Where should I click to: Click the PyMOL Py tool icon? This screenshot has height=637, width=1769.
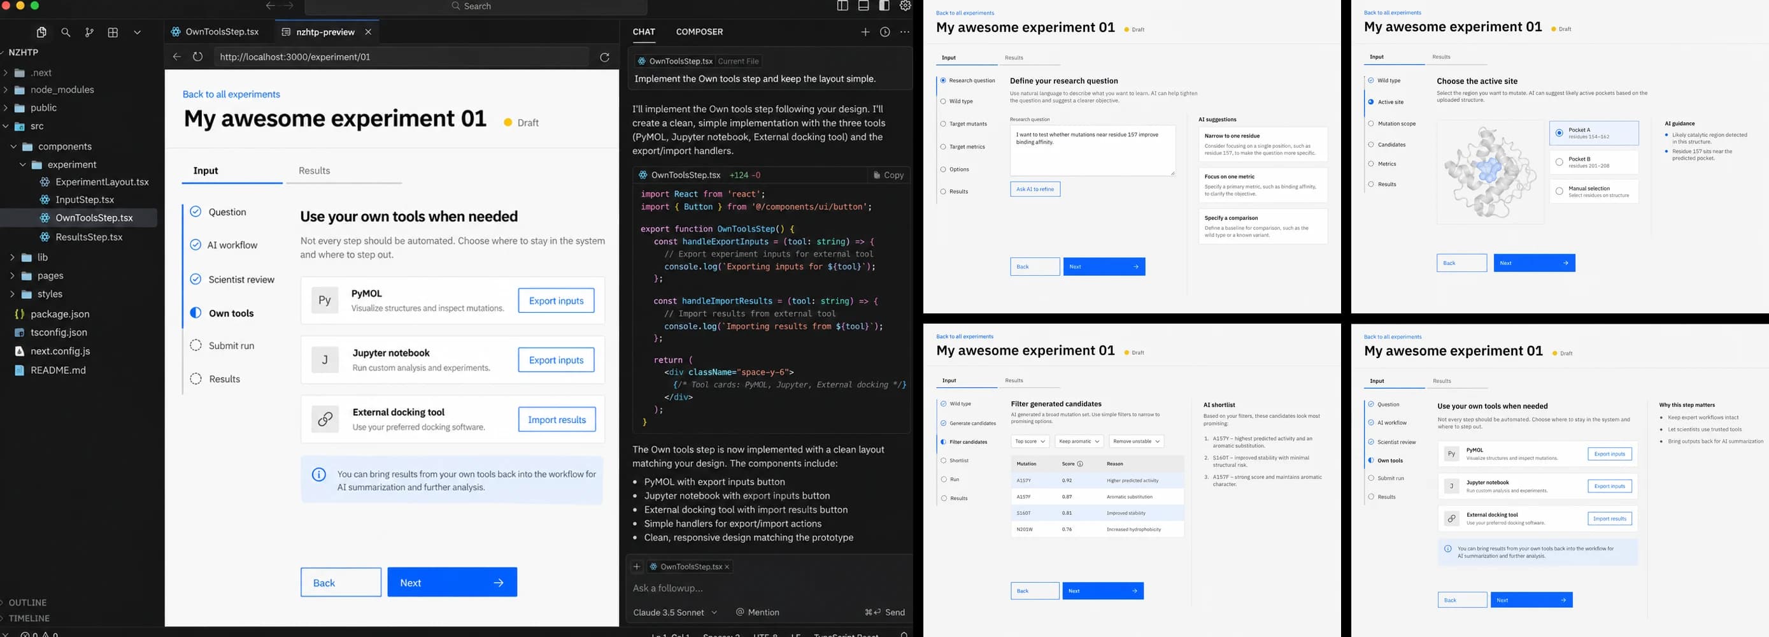tap(325, 300)
